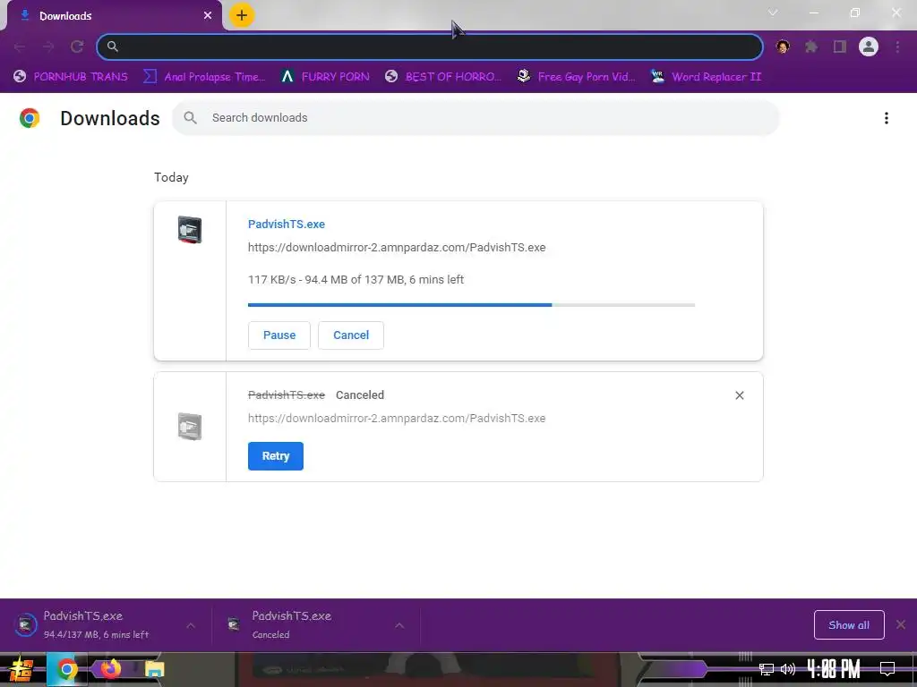The height and width of the screenshot is (687, 917).
Task: Open the network tray icon
Action: [x=767, y=669]
